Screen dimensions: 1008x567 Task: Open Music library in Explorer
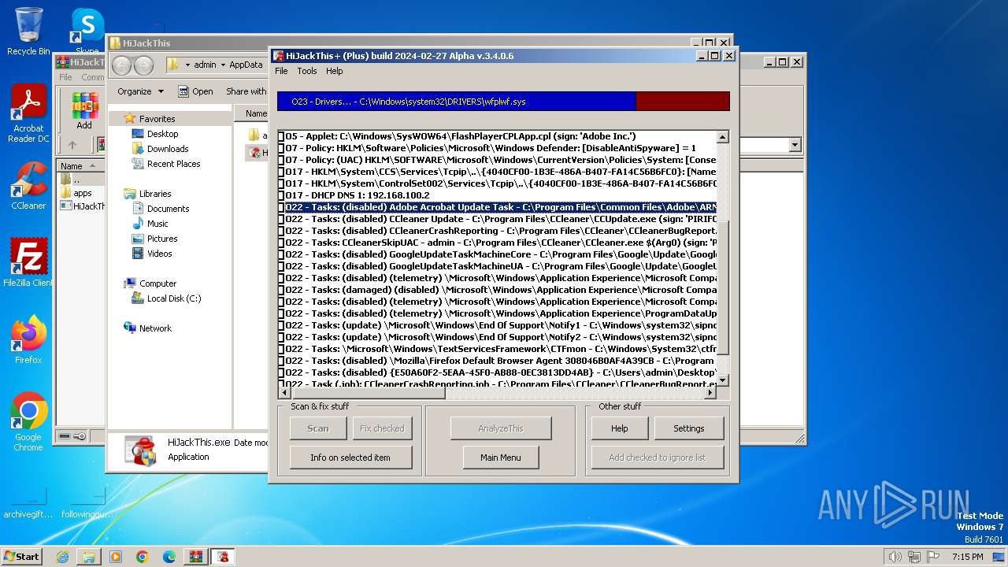(x=157, y=224)
